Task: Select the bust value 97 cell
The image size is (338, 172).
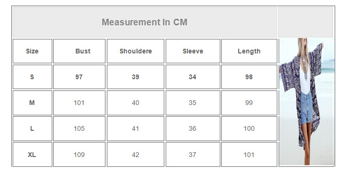Action: point(79,77)
